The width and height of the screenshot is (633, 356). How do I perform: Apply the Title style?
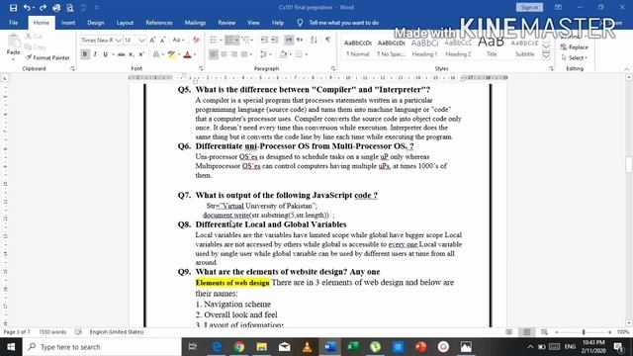492,47
